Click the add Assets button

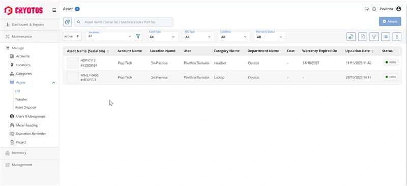(x=390, y=21)
